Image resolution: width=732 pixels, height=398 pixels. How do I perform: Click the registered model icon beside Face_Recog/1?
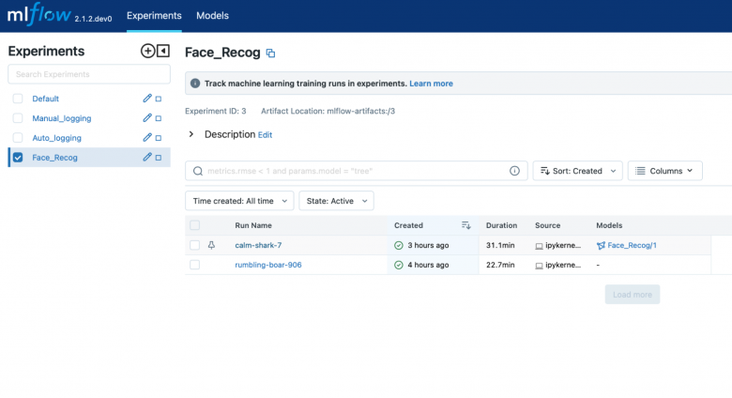tap(601, 246)
